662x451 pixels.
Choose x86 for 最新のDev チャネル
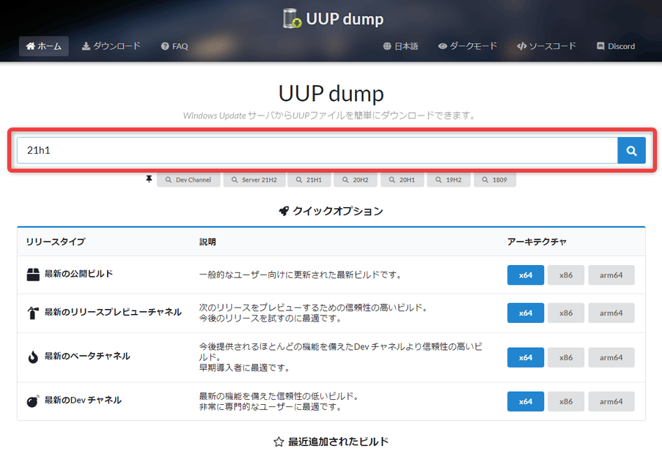(566, 402)
